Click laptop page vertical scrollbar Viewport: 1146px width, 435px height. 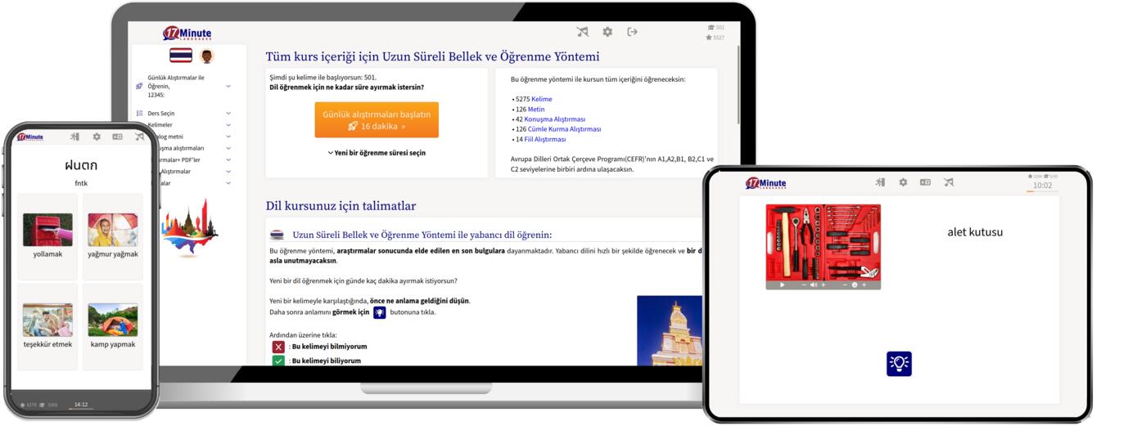(738, 86)
